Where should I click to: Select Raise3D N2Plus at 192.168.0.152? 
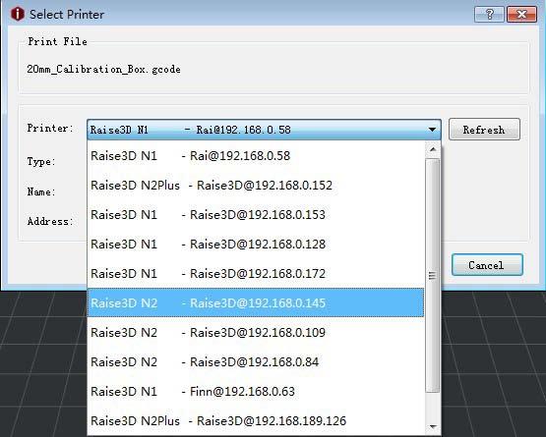256,186
